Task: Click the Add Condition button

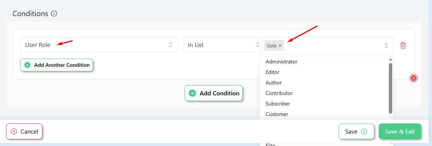Action: click(213, 93)
